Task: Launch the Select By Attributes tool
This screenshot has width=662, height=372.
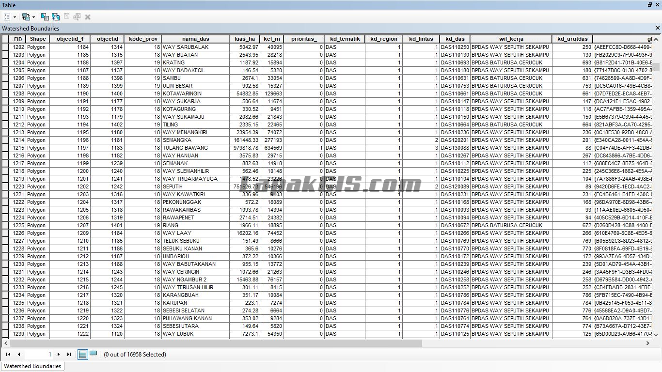Action: tap(45, 17)
